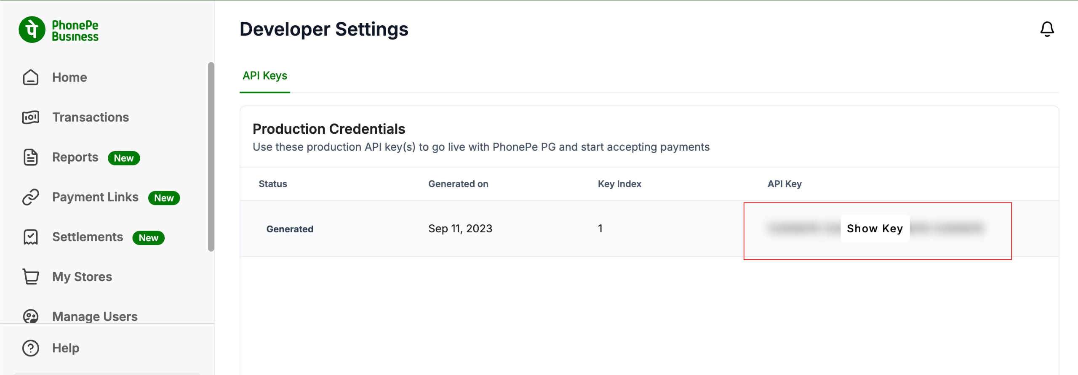Click the sidebar vertical scrollbar
Screen dimensions: 1078x375
pos(211,157)
